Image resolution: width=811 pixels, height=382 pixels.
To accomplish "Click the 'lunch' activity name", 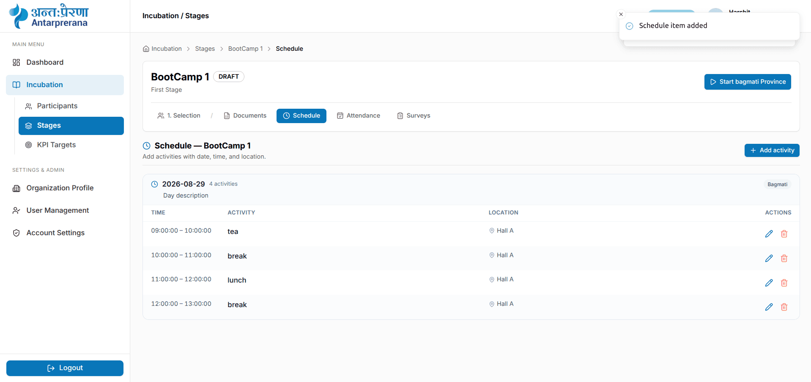I will pyautogui.click(x=237, y=280).
